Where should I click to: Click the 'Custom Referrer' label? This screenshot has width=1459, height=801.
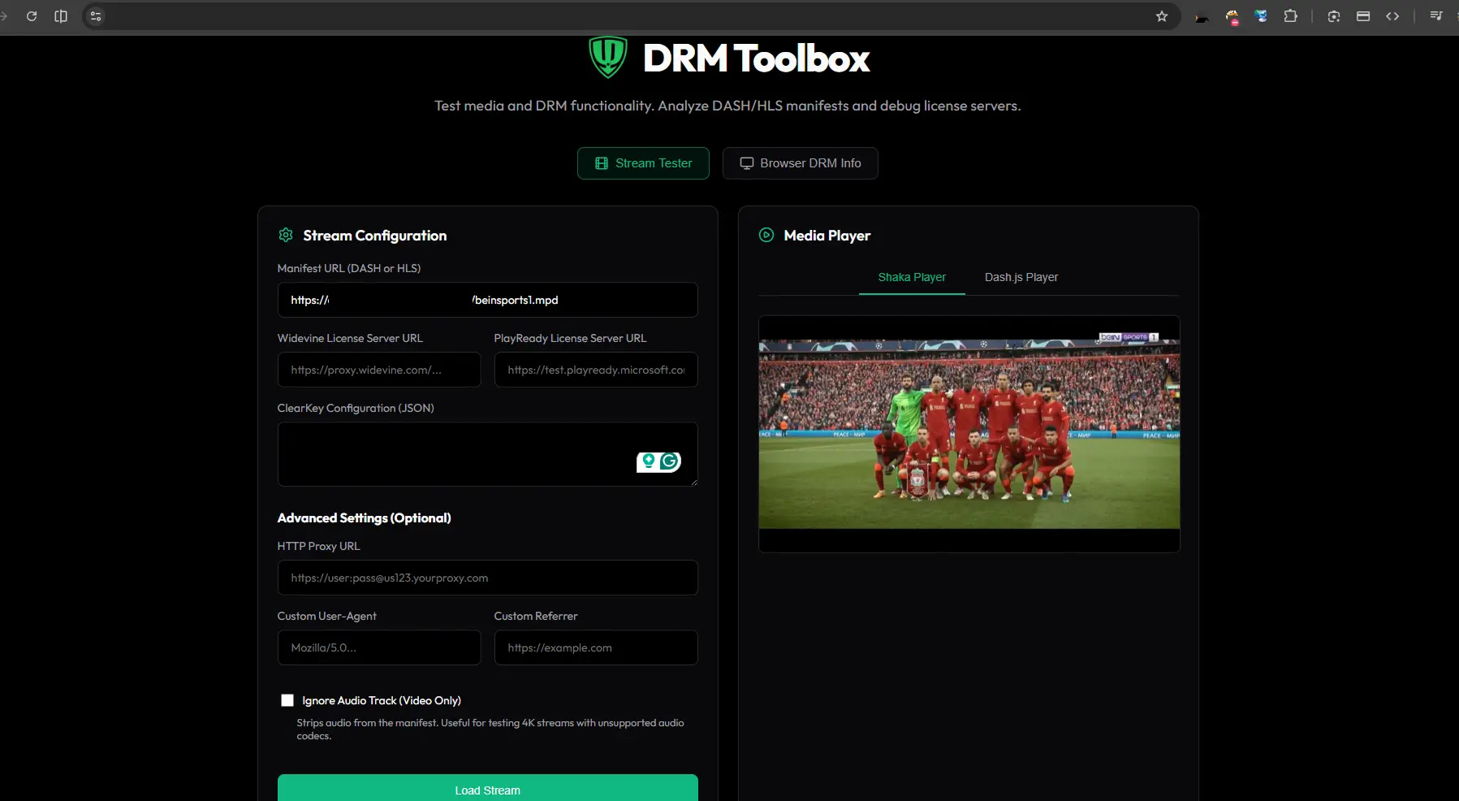(x=536, y=616)
